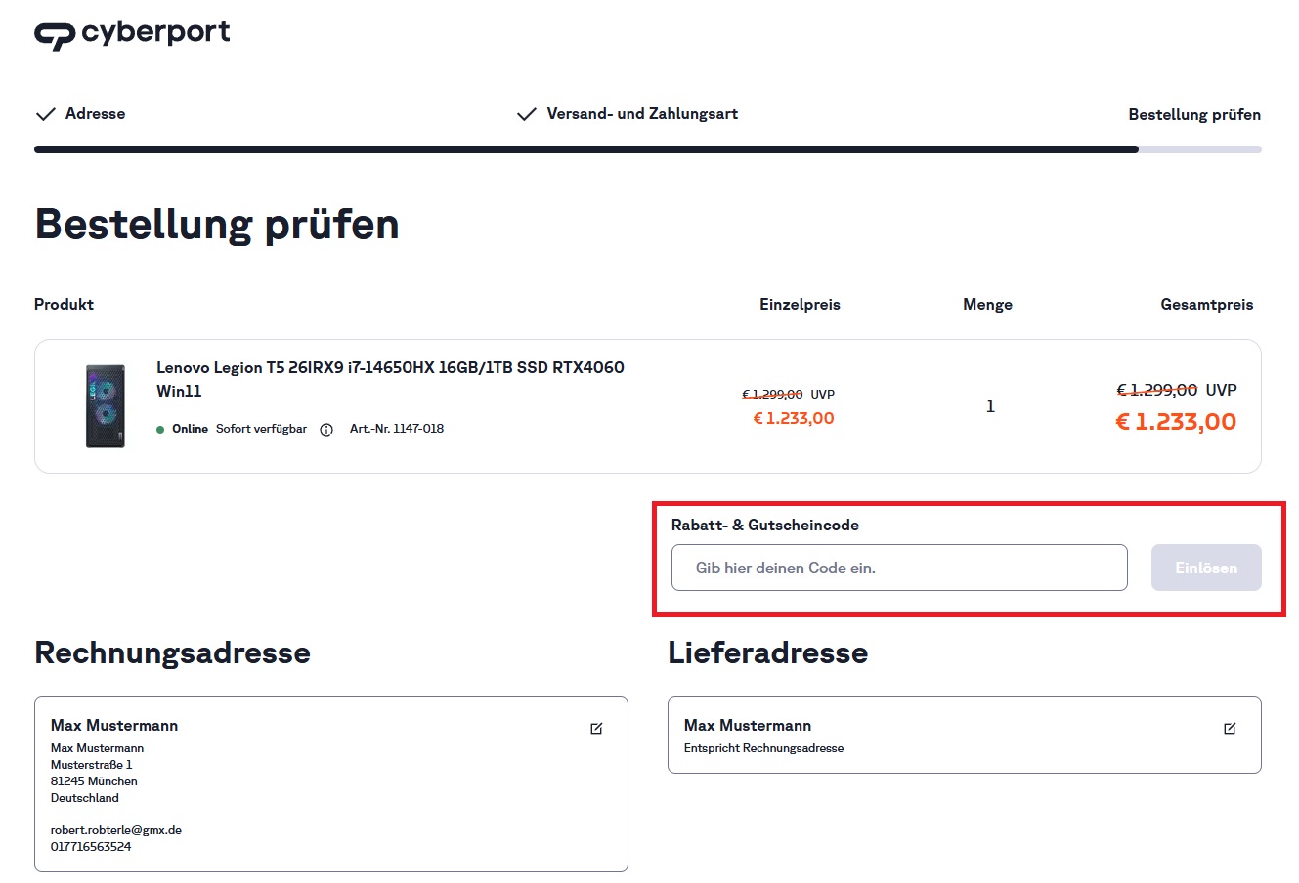Click the Einzelpreis column header
The width and height of the screenshot is (1299, 883).
coord(800,305)
